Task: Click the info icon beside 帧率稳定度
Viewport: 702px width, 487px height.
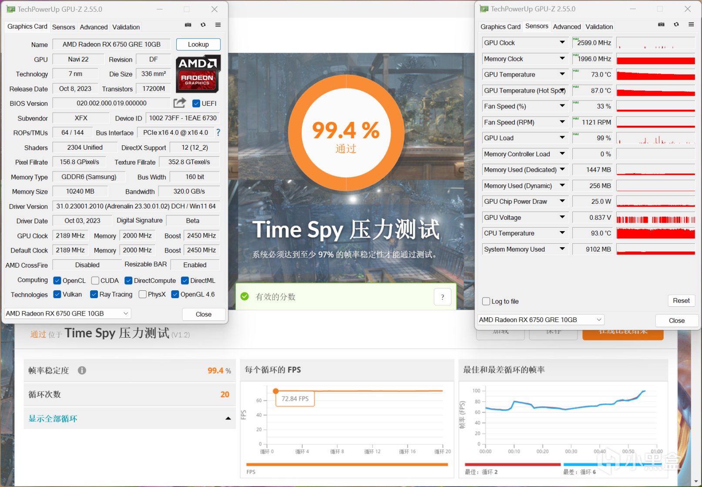Action: [82, 370]
